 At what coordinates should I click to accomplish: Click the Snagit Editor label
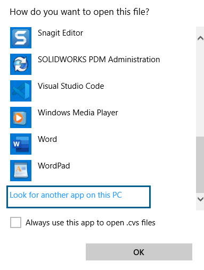[60, 33]
